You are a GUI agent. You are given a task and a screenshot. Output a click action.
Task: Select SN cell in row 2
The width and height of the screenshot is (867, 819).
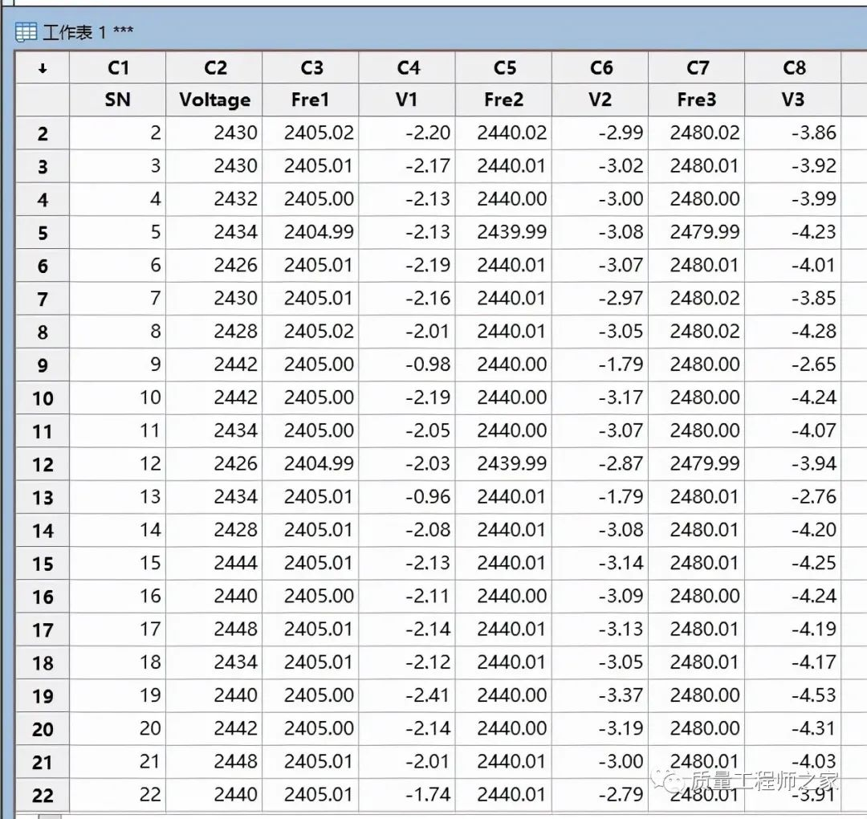click(x=117, y=133)
